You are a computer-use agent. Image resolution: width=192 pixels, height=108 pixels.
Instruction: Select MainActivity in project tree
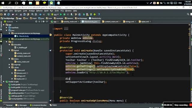click(24, 36)
